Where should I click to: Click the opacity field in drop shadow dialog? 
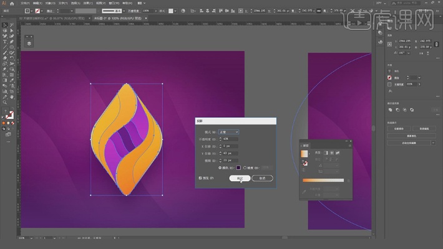pos(230,139)
